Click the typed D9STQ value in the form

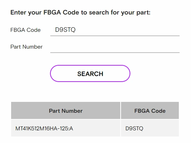point(65,30)
